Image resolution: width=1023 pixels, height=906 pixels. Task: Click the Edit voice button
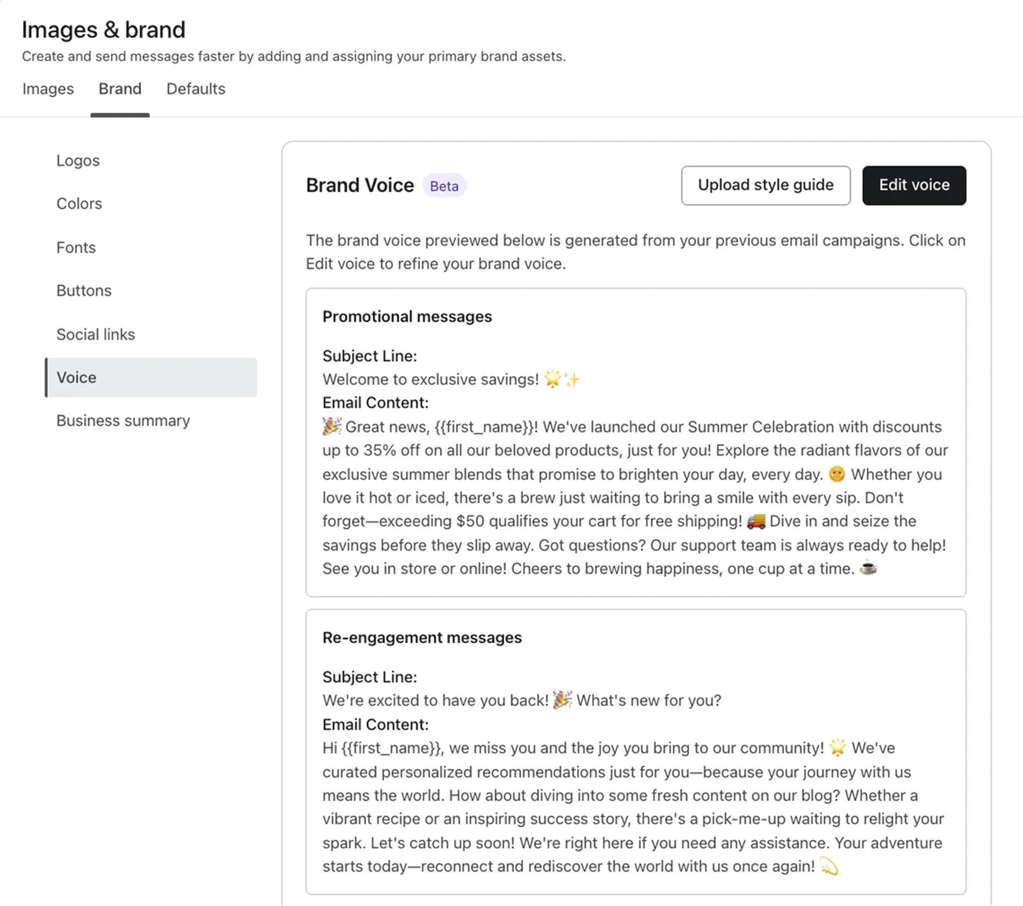[914, 185]
